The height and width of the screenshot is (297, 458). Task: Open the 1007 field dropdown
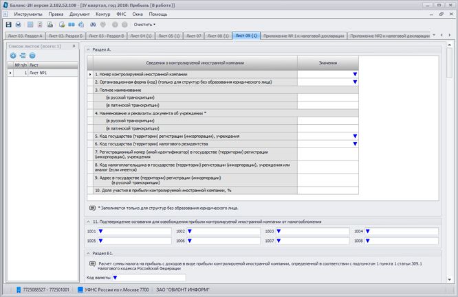tap(279, 241)
